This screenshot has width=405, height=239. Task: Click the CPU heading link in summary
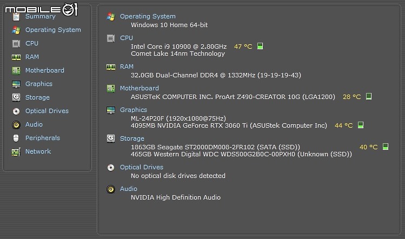127,38
